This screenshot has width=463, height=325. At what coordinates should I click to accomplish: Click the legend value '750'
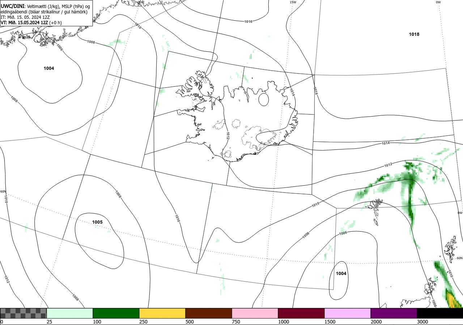pyautogui.click(x=235, y=322)
